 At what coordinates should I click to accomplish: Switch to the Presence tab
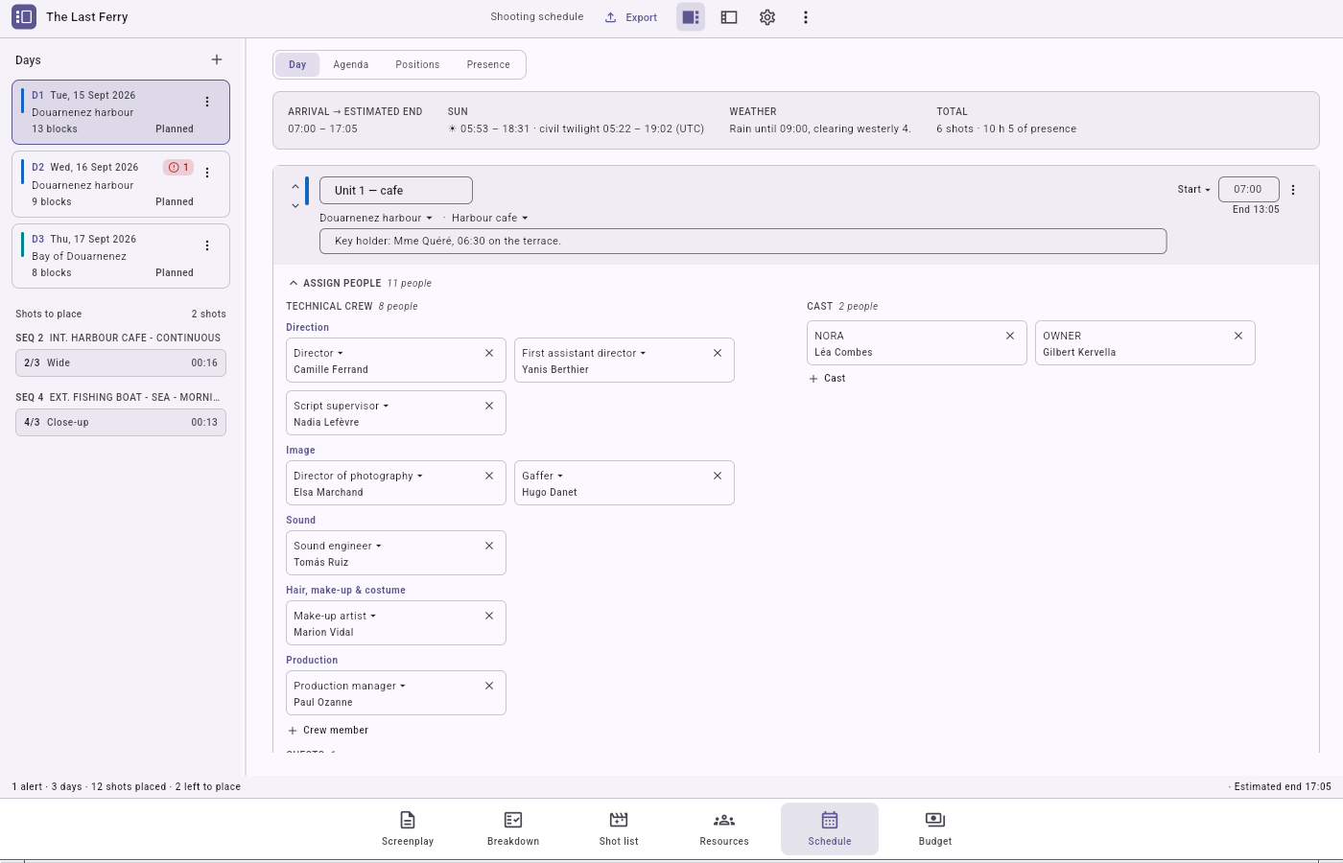[x=488, y=64]
